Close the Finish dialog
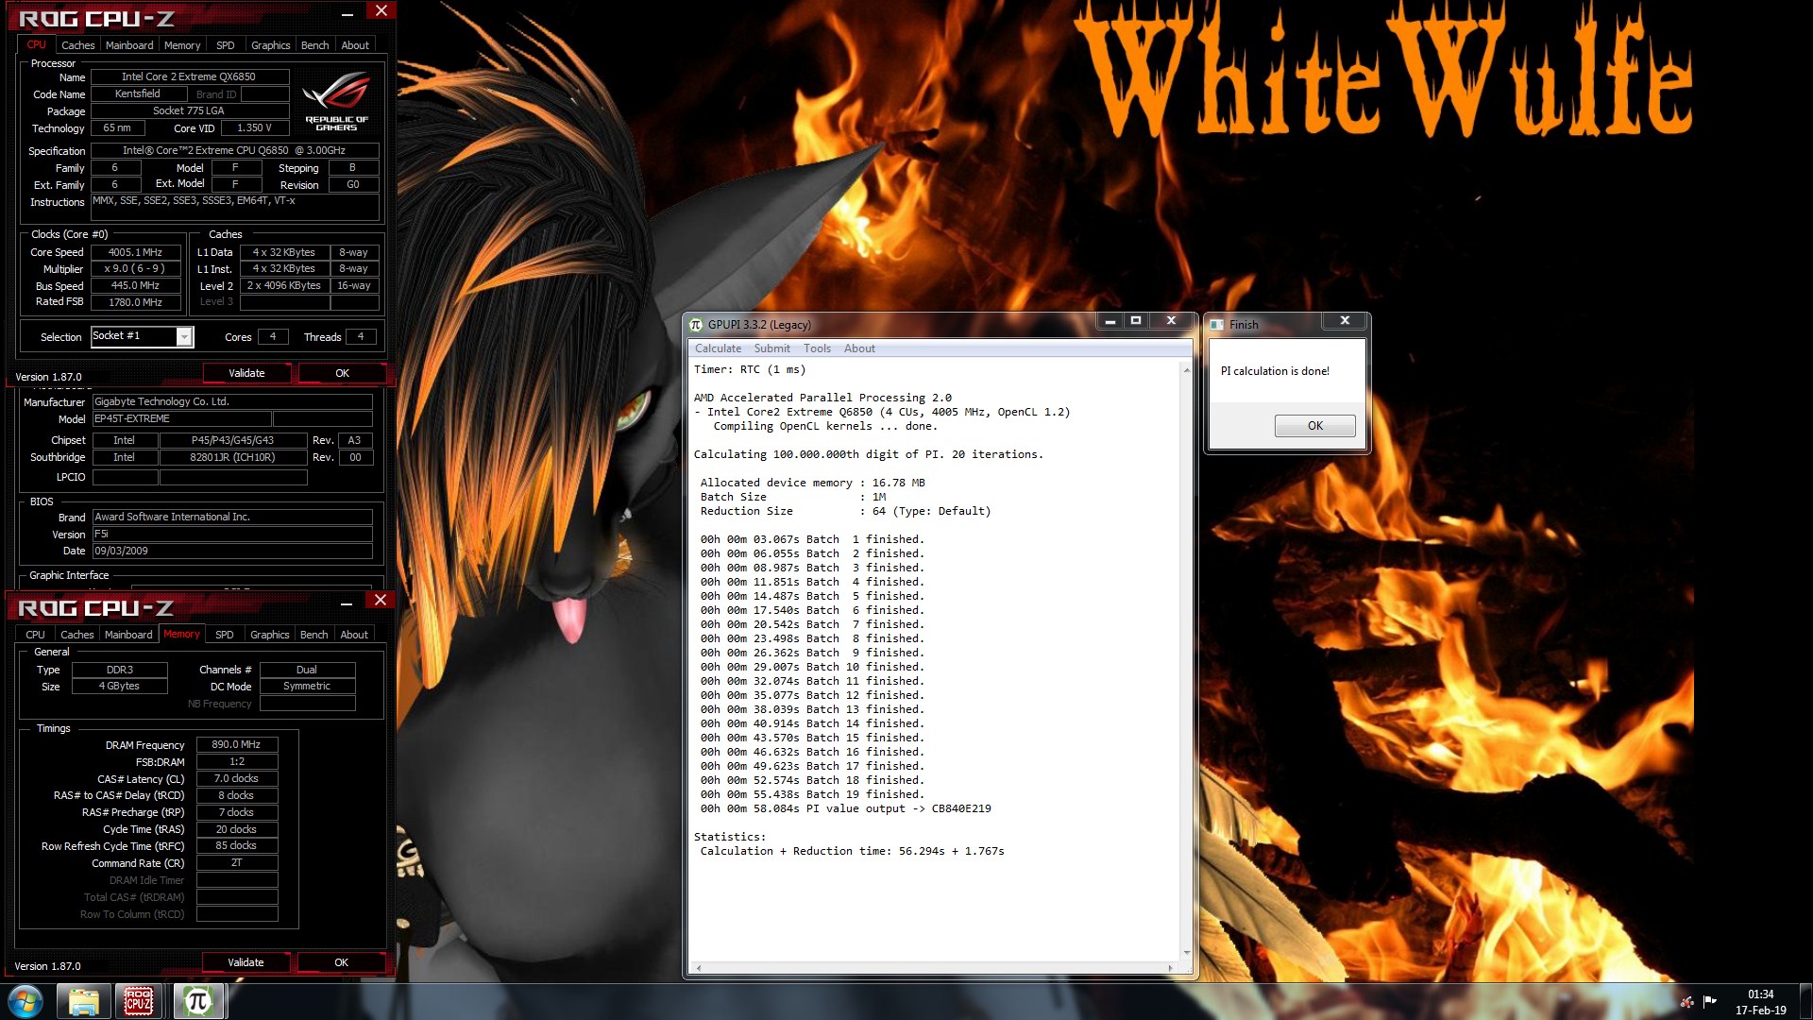The height and width of the screenshot is (1020, 1813). 1345,321
